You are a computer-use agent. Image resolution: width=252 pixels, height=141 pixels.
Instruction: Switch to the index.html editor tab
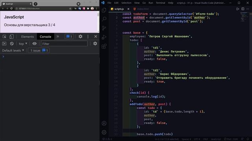click(x=141, y=9)
